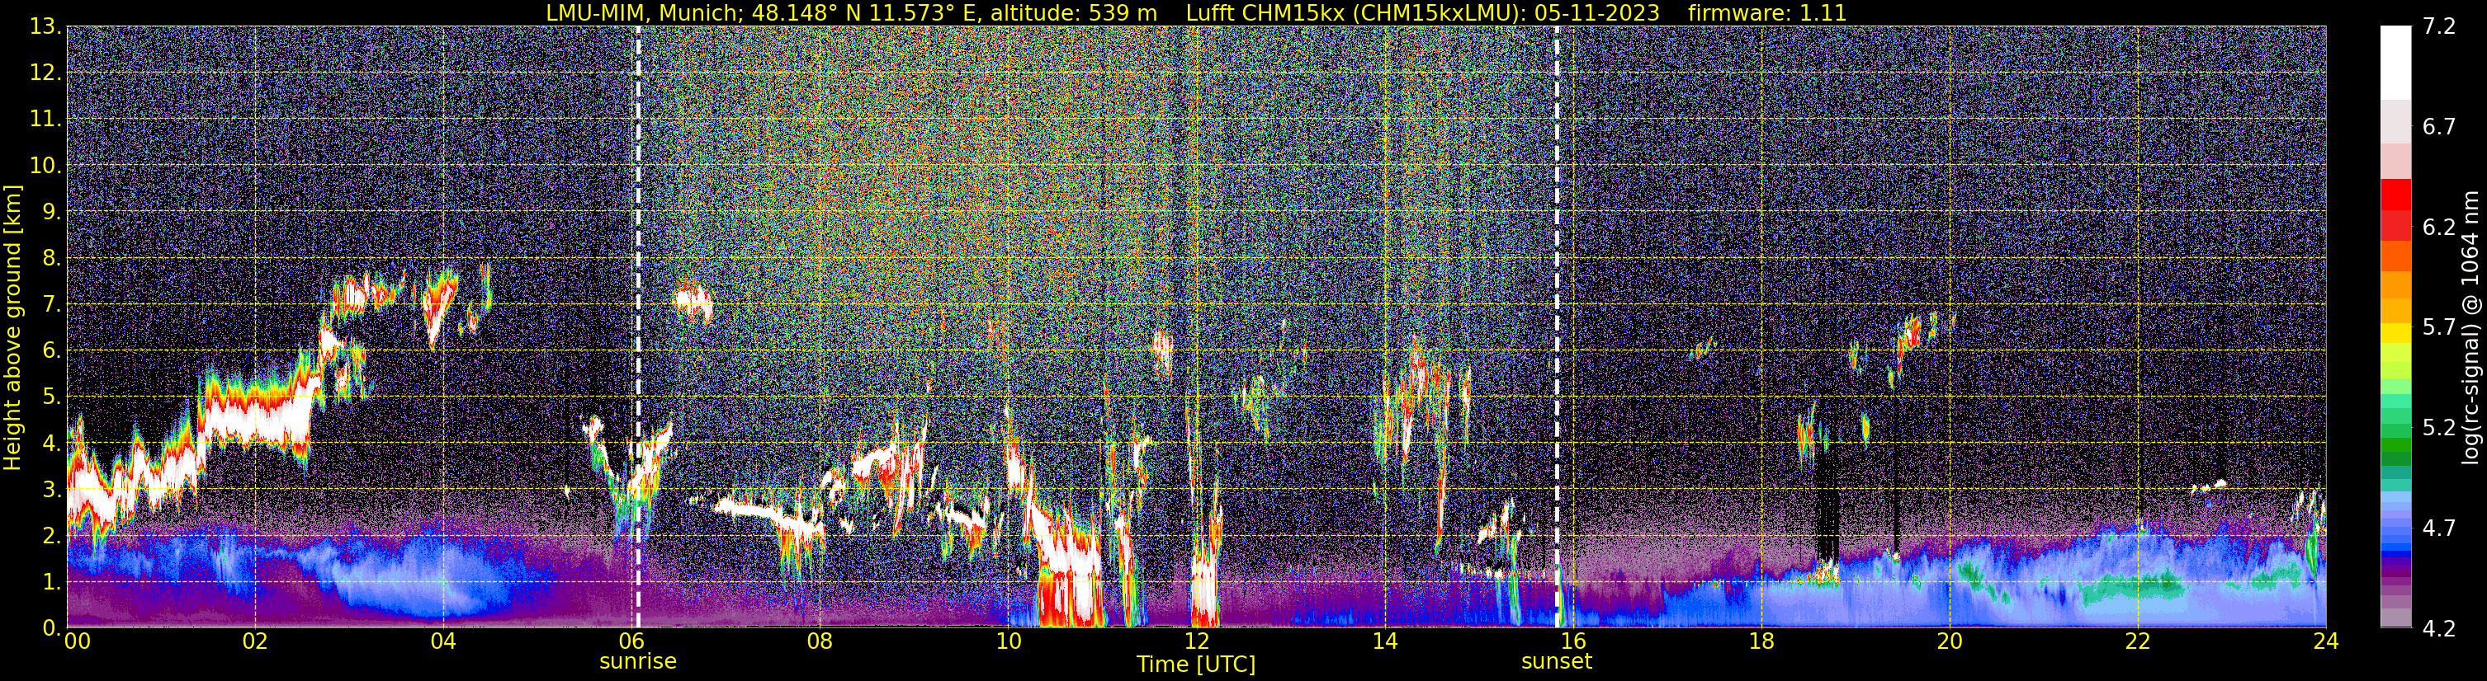Screen dimensions: 2487x681
Task: Click the colorbar tick value 5.2
Action: [2439, 427]
